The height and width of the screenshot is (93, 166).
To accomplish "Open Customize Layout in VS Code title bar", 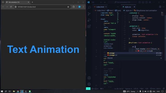I will tap(150, 2).
